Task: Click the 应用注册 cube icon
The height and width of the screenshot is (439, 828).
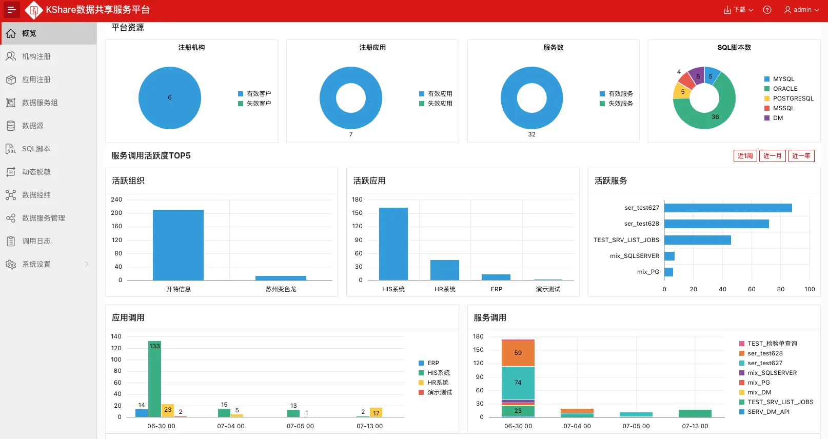Action: [11, 79]
